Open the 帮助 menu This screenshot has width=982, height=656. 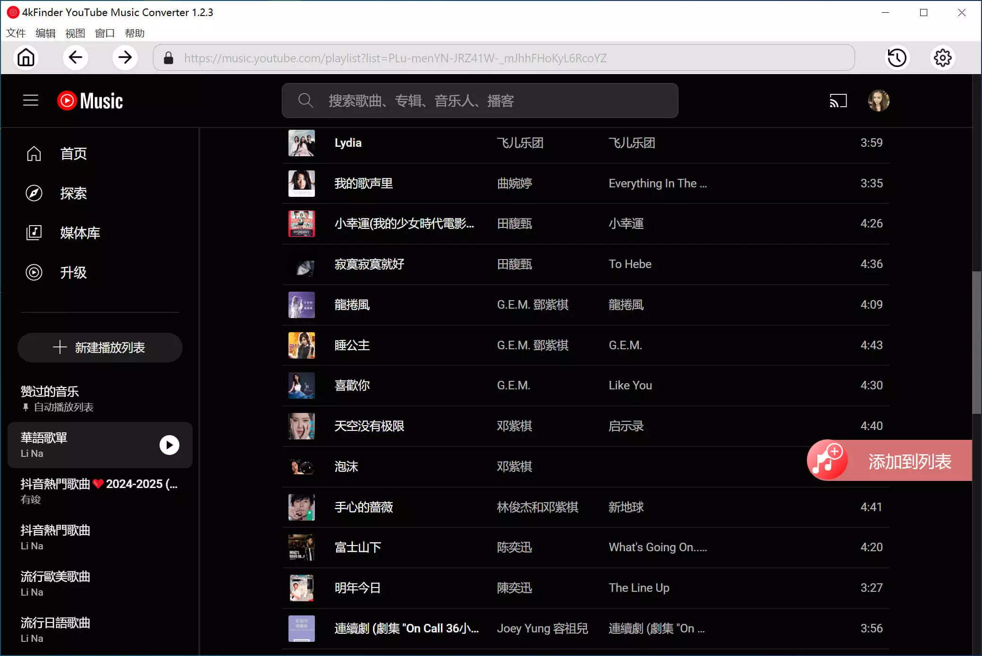coord(135,33)
